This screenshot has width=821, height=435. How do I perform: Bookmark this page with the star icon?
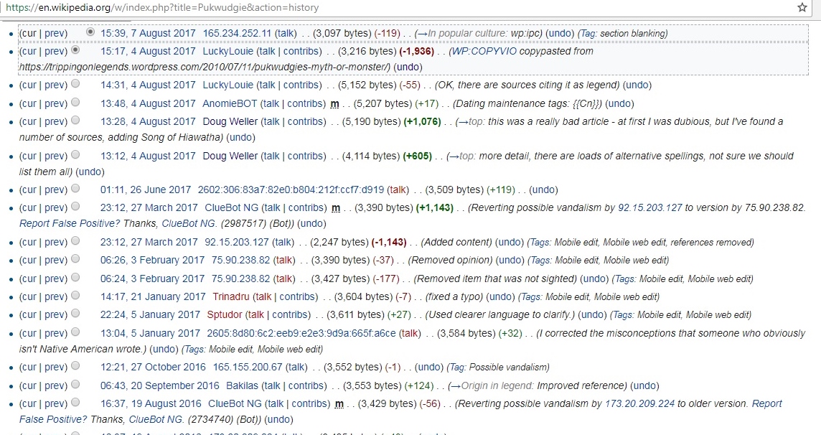(802, 8)
